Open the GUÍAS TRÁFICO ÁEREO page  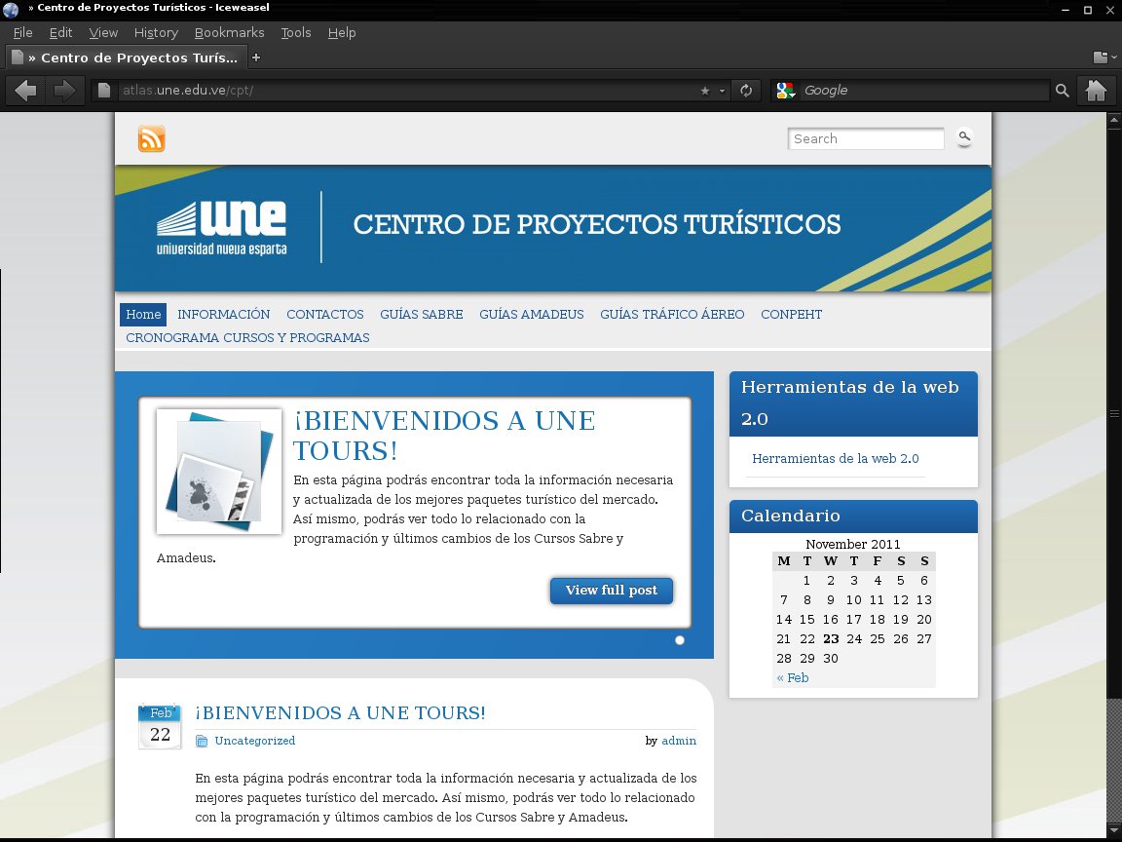coord(673,315)
